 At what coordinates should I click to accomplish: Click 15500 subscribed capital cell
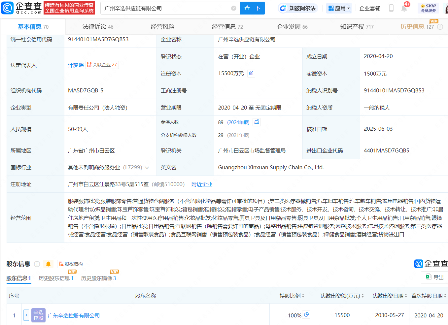click(x=342, y=315)
